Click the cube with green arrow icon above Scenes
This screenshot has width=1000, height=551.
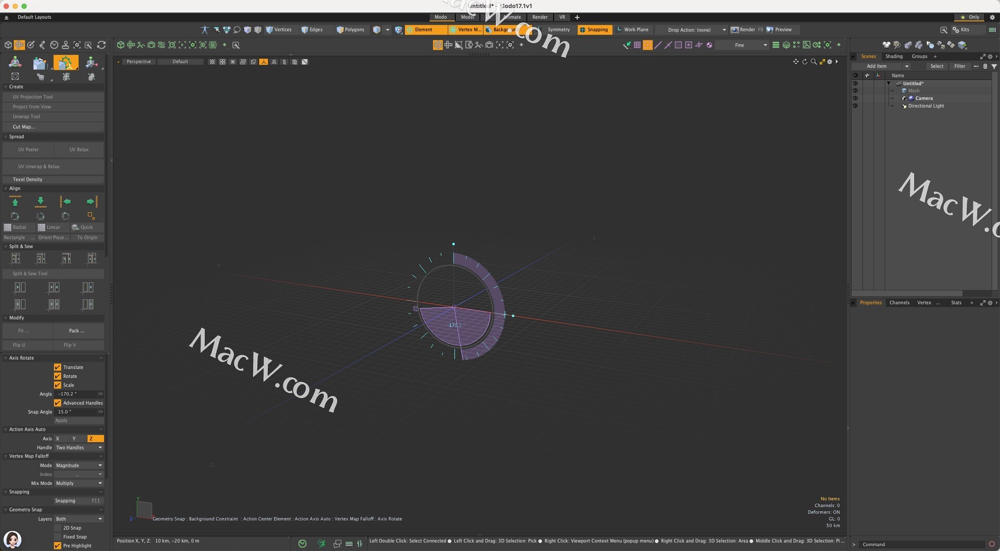coord(963,45)
